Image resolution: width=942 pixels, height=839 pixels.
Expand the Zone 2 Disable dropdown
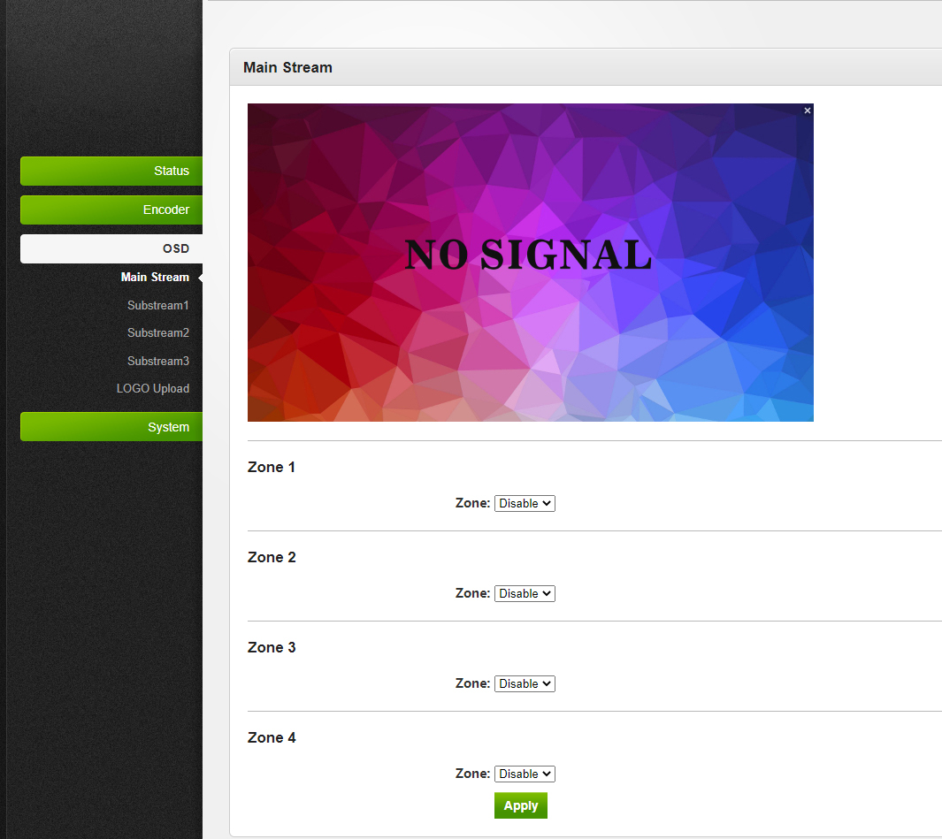point(525,593)
